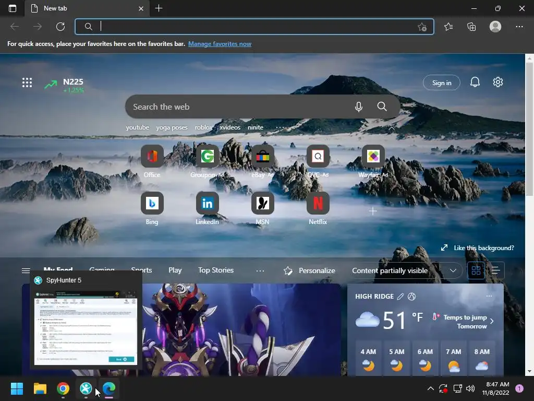Switch feed to grid view
This screenshot has width=534, height=401.
[x=476, y=270]
